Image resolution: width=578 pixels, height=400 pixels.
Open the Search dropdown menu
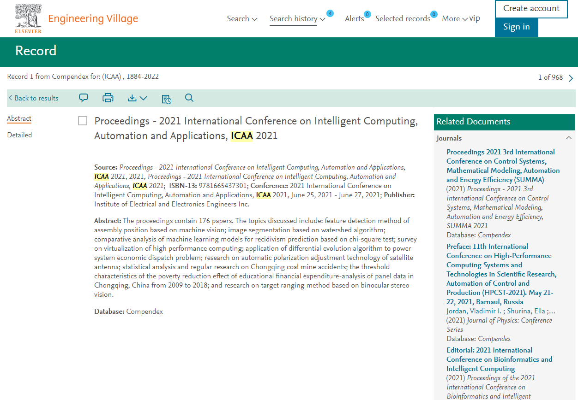pyautogui.click(x=242, y=19)
